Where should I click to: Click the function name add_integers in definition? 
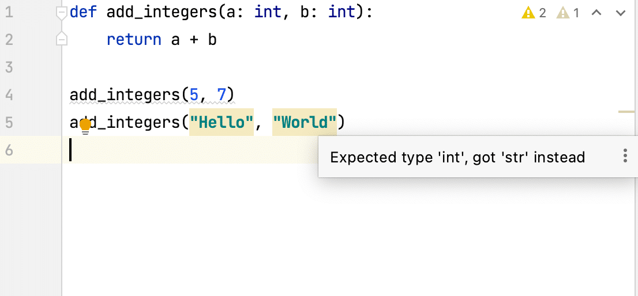click(162, 13)
